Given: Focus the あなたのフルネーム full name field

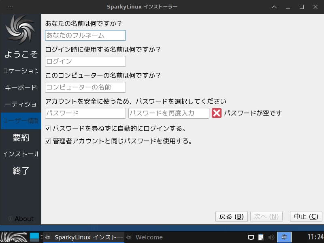Looking at the screenshot, I should 85,35.
